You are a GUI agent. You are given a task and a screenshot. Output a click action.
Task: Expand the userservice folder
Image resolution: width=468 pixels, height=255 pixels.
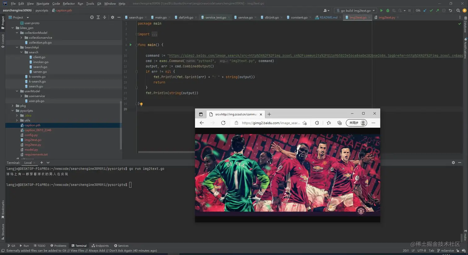pos(21,96)
